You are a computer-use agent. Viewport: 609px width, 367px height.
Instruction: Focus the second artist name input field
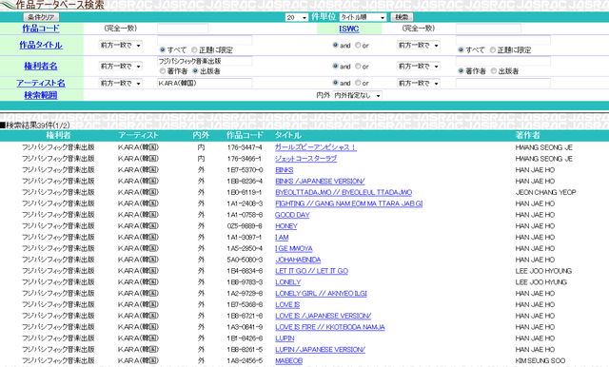click(503, 83)
